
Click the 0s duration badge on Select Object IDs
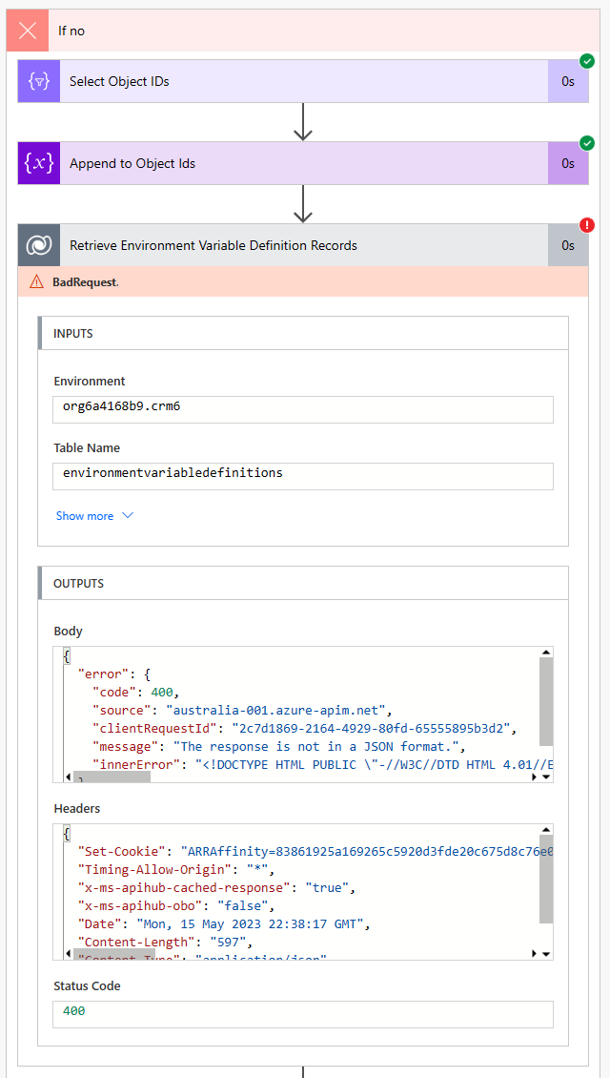coord(568,81)
